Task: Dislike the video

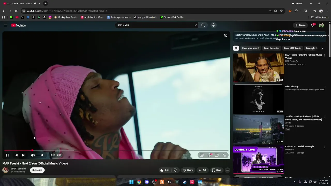Action: [175, 170]
